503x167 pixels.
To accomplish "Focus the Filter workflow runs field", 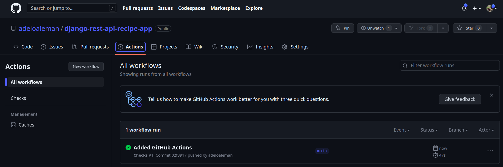I will pos(450,66).
